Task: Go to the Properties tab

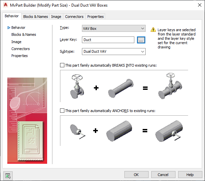Action: point(95,17)
